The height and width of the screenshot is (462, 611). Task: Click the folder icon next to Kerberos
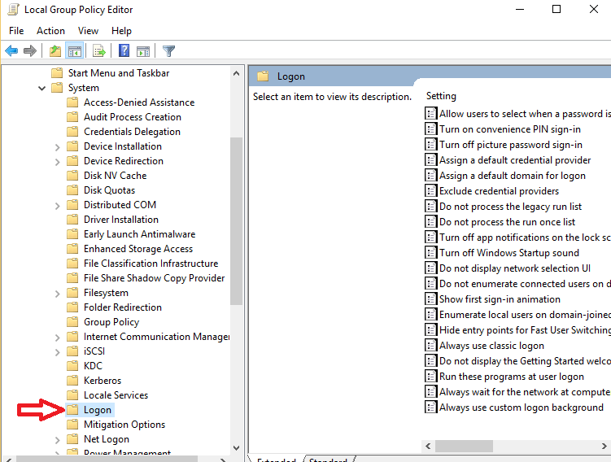pyautogui.click(x=72, y=380)
